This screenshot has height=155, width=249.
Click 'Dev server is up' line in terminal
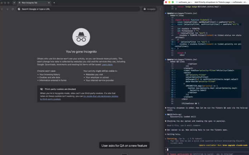pyautogui.click(x=197, y=130)
